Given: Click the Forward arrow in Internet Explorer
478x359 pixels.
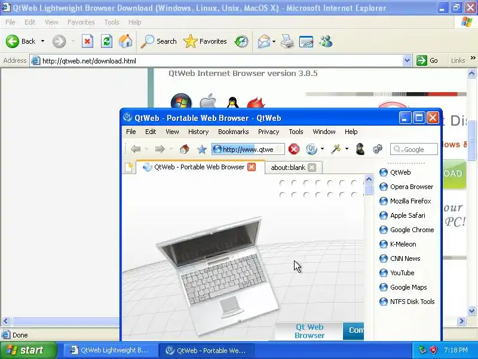Looking at the screenshot, I should [x=59, y=41].
